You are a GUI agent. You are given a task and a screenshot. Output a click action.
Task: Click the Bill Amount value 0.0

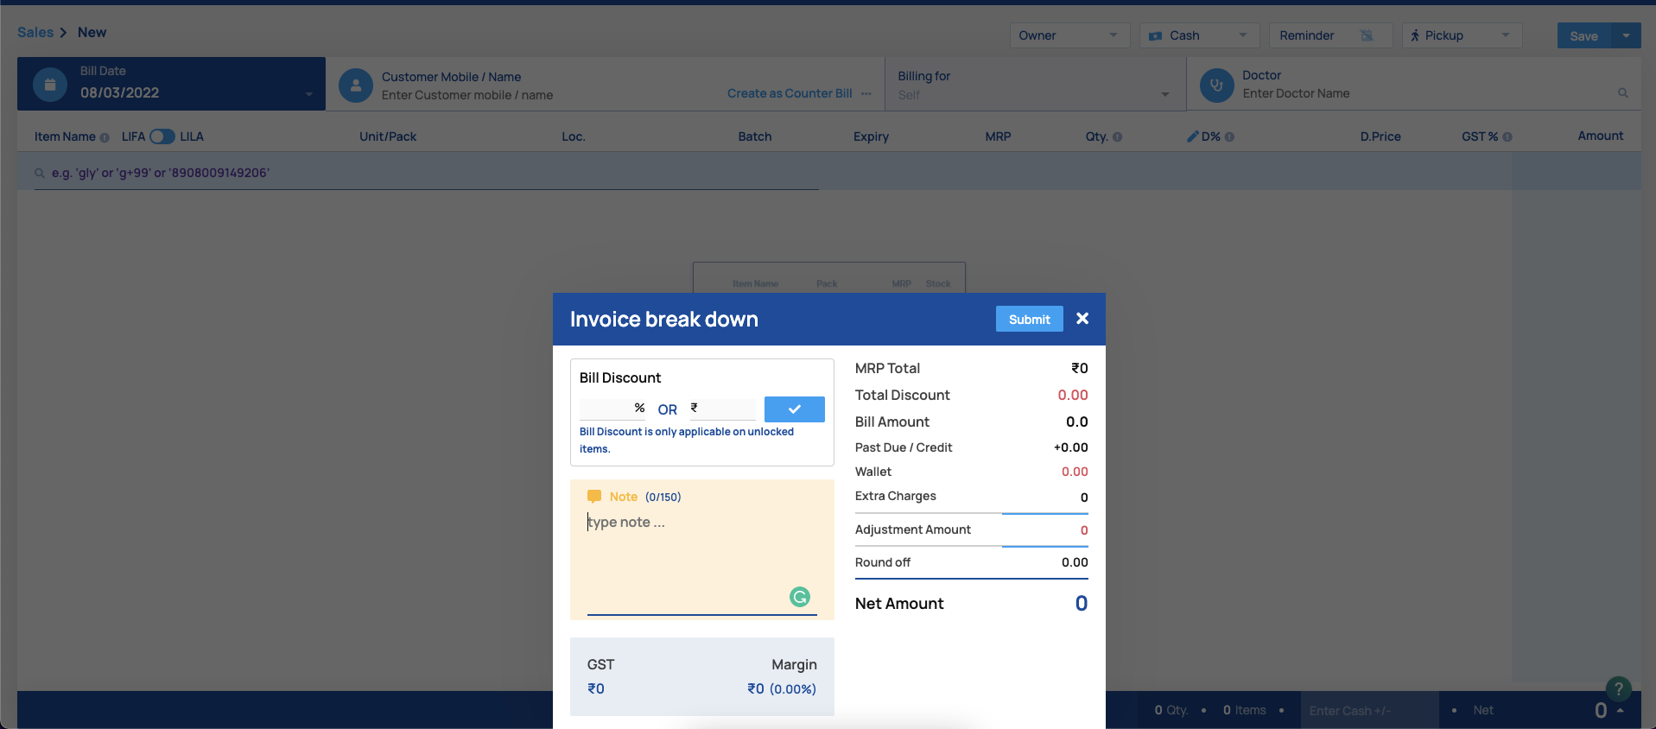pos(1077,422)
